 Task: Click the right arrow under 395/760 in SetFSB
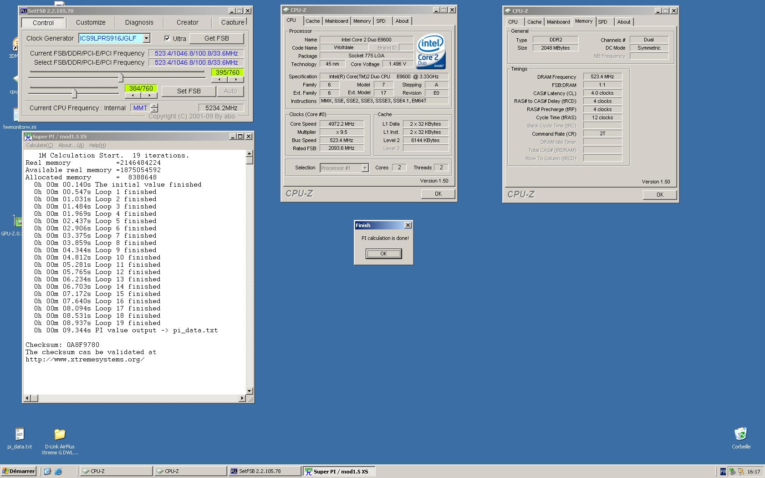click(x=236, y=79)
